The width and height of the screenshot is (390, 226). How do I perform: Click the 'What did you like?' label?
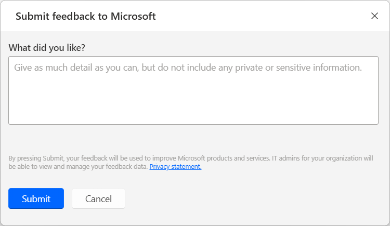(x=47, y=47)
